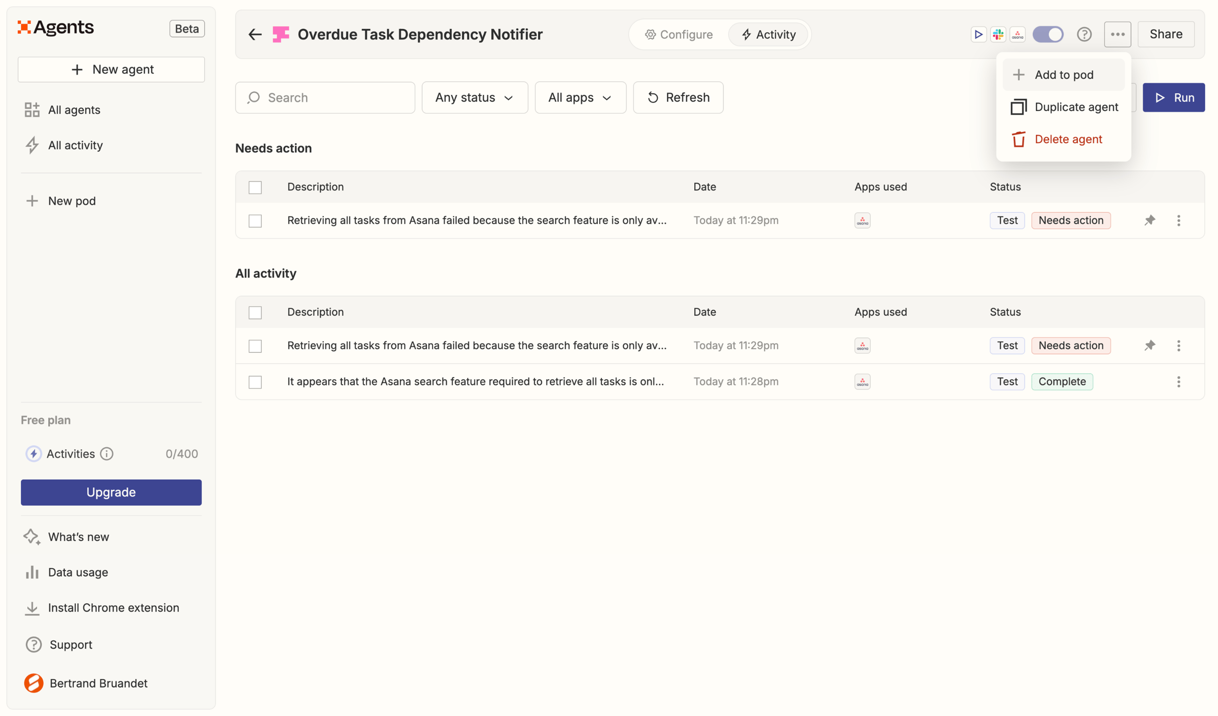Open row menu for Needs action section row
Image resolution: width=1218 pixels, height=716 pixels.
(x=1178, y=221)
